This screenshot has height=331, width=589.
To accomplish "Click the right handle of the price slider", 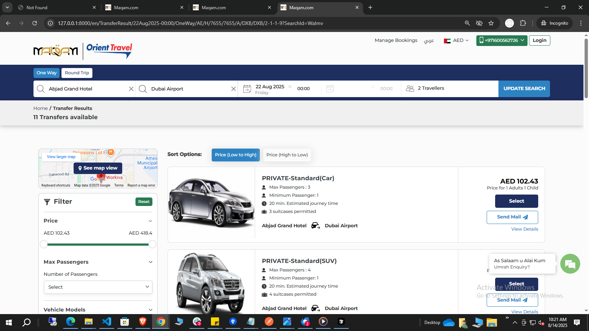I will pyautogui.click(x=152, y=244).
